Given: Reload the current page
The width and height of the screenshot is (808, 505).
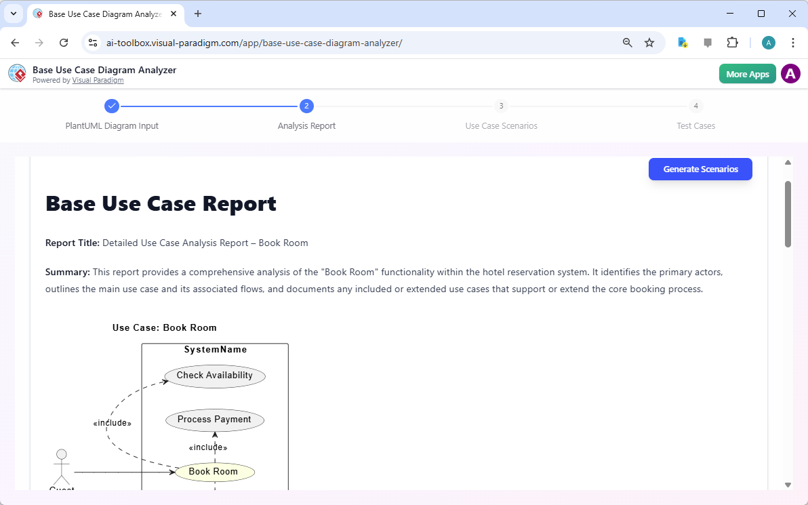Looking at the screenshot, I should [x=64, y=42].
